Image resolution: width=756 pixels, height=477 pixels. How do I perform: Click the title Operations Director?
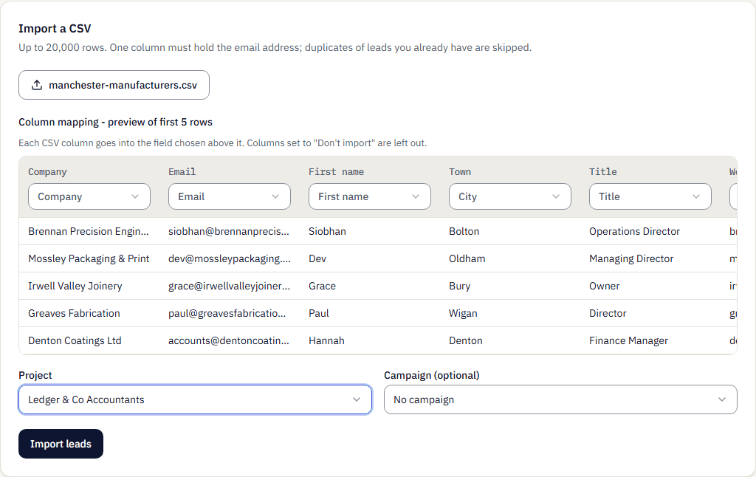click(634, 231)
